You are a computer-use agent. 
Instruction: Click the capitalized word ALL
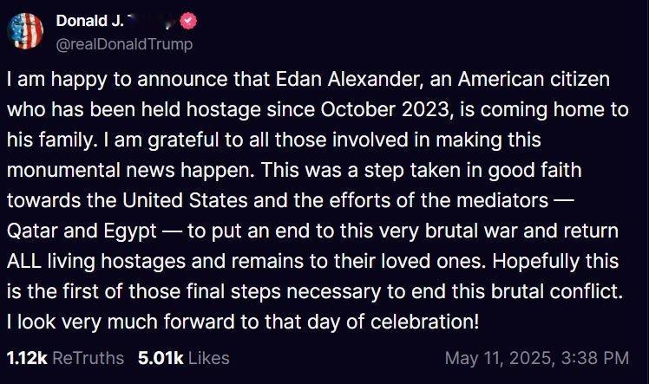pyautogui.click(x=24, y=261)
